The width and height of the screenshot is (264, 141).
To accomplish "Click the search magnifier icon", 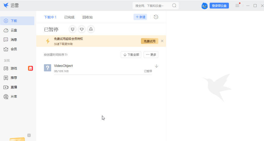I will pyautogui.click(x=174, y=5).
